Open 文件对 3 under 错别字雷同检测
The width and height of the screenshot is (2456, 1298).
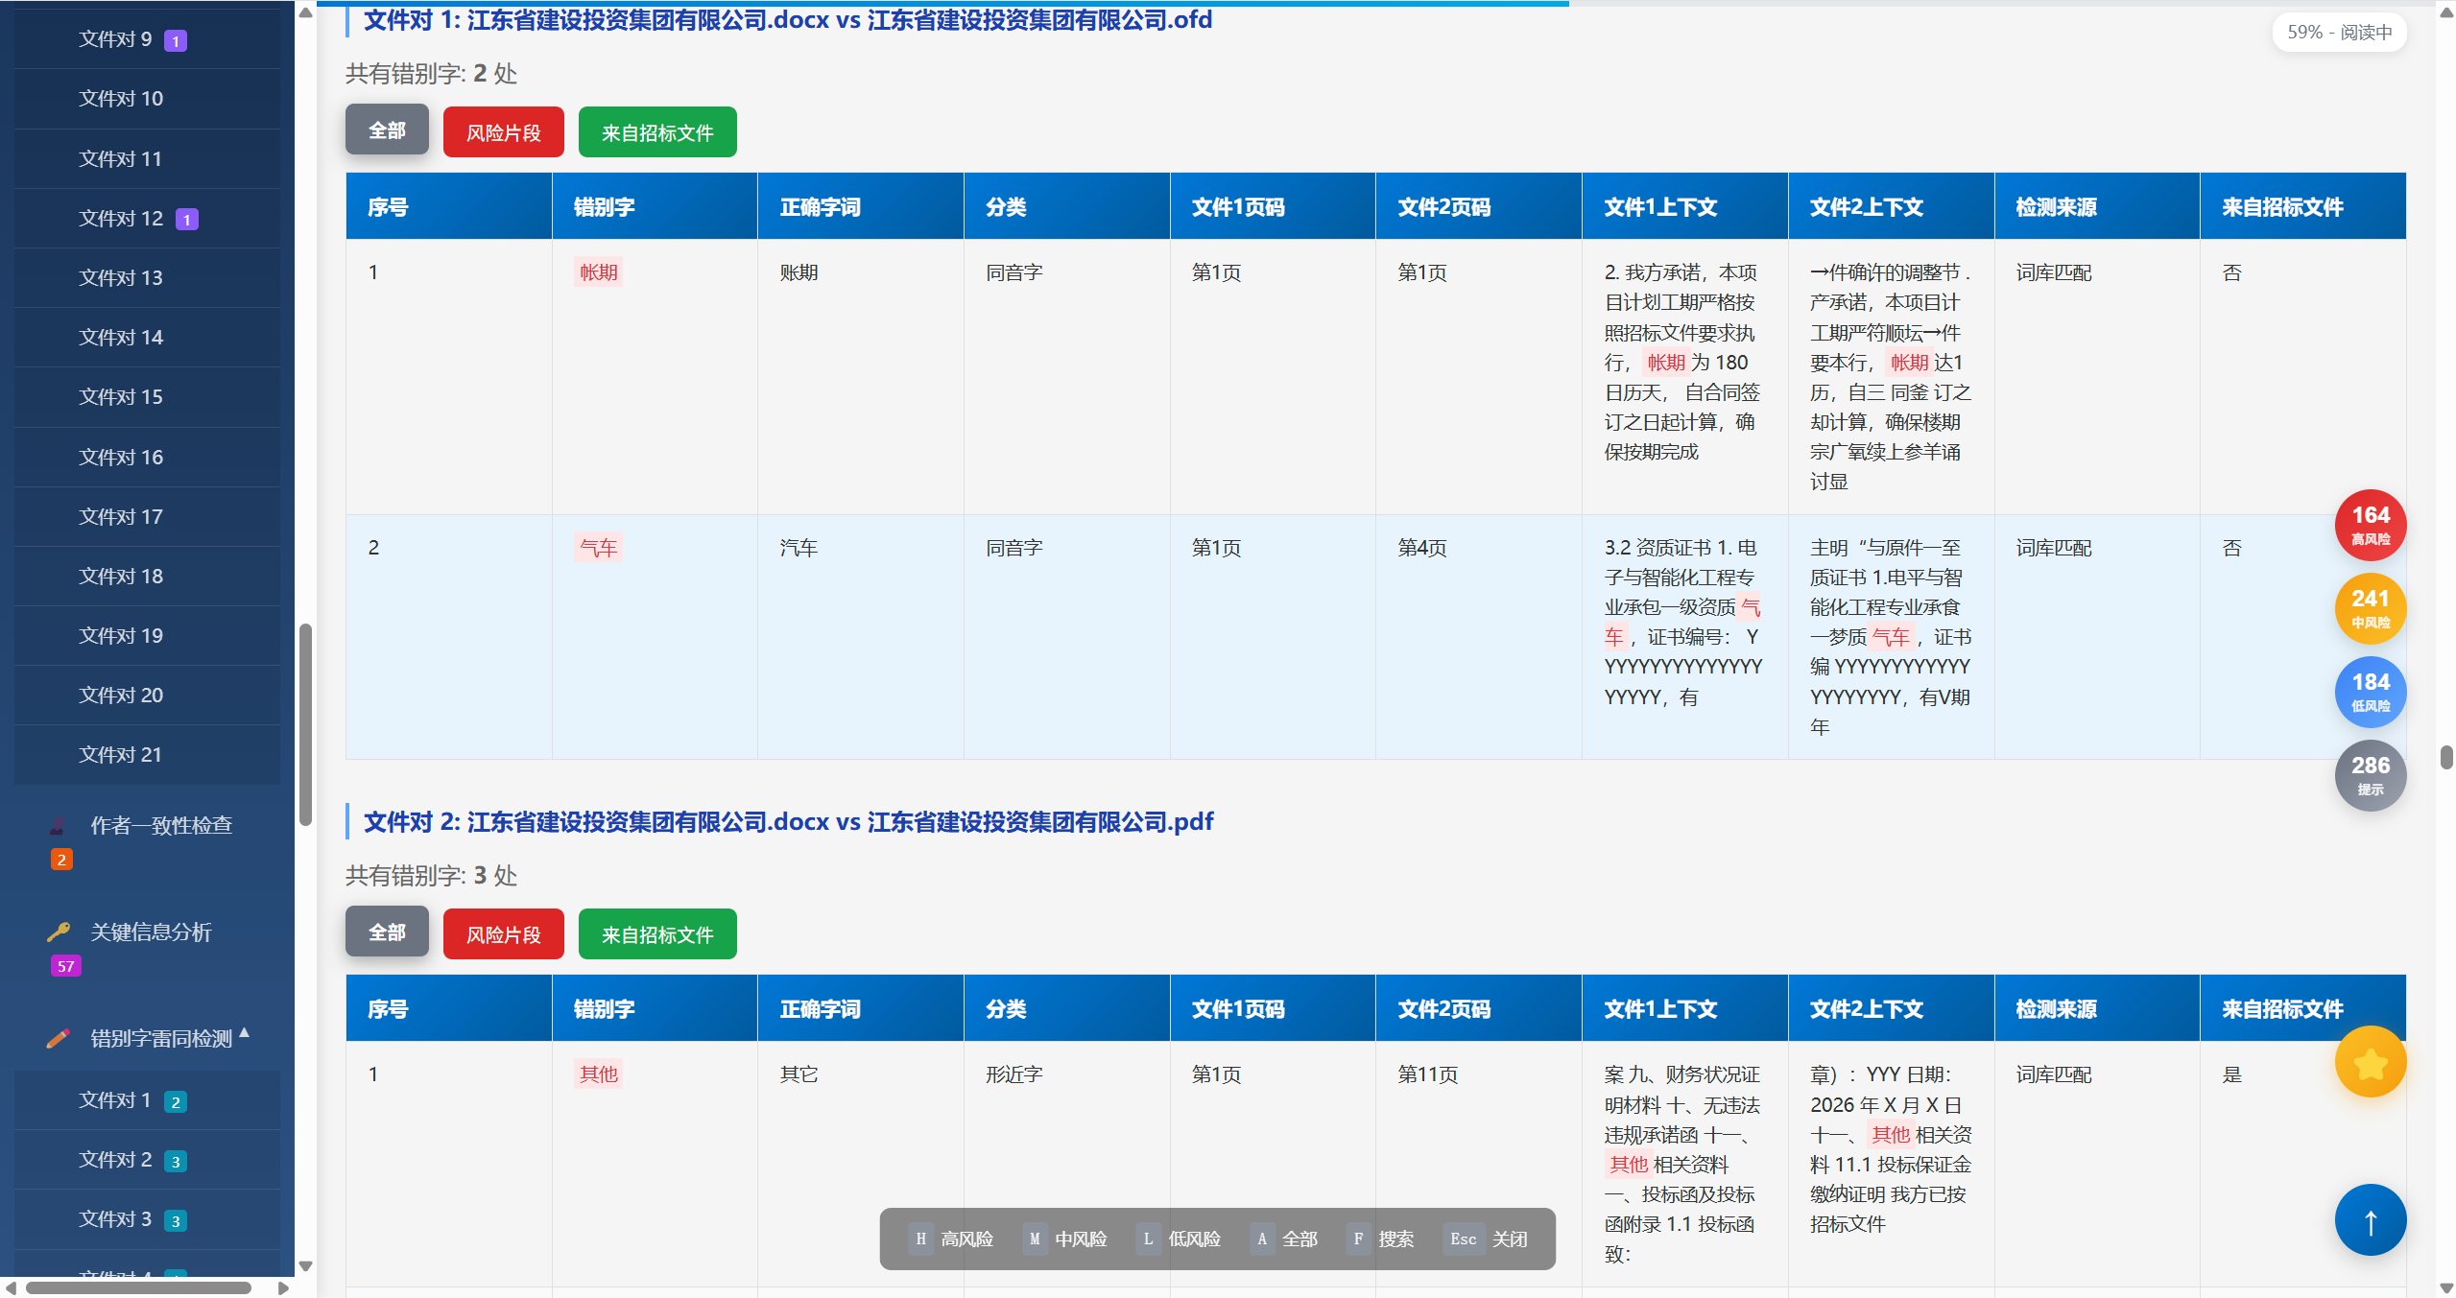coord(147,1219)
